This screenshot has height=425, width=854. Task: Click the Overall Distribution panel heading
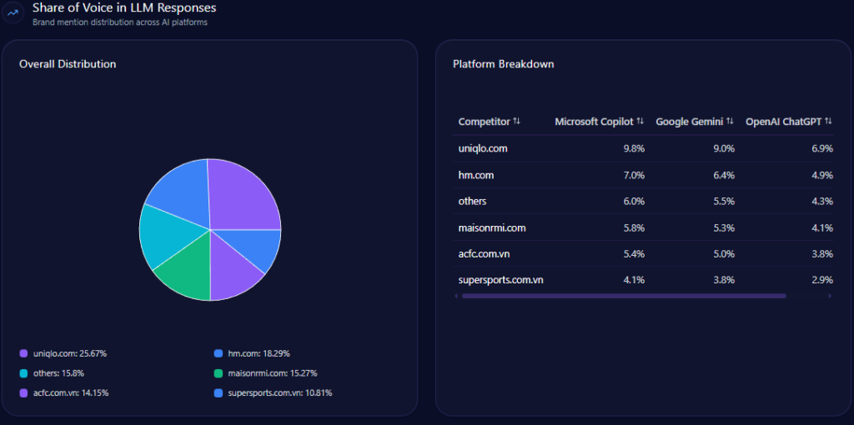pyautogui.click(x=68, y=64)
